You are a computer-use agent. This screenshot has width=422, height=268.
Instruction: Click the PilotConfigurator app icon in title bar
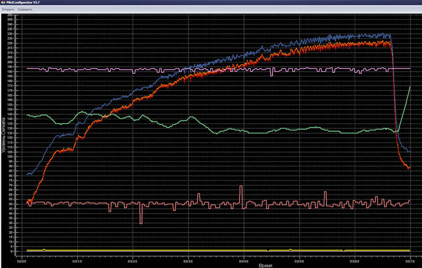[3, 3]
